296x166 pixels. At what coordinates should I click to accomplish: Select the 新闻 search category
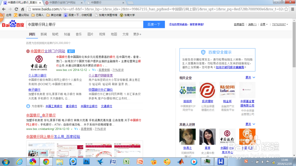[44, 34]
